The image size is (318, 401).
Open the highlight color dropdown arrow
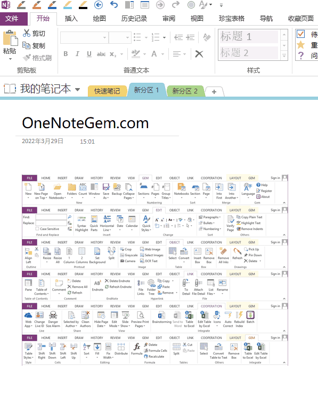click(x=145, y=54)
